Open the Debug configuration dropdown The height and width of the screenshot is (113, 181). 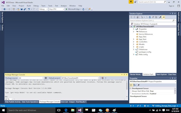click(x=43, y=9)
